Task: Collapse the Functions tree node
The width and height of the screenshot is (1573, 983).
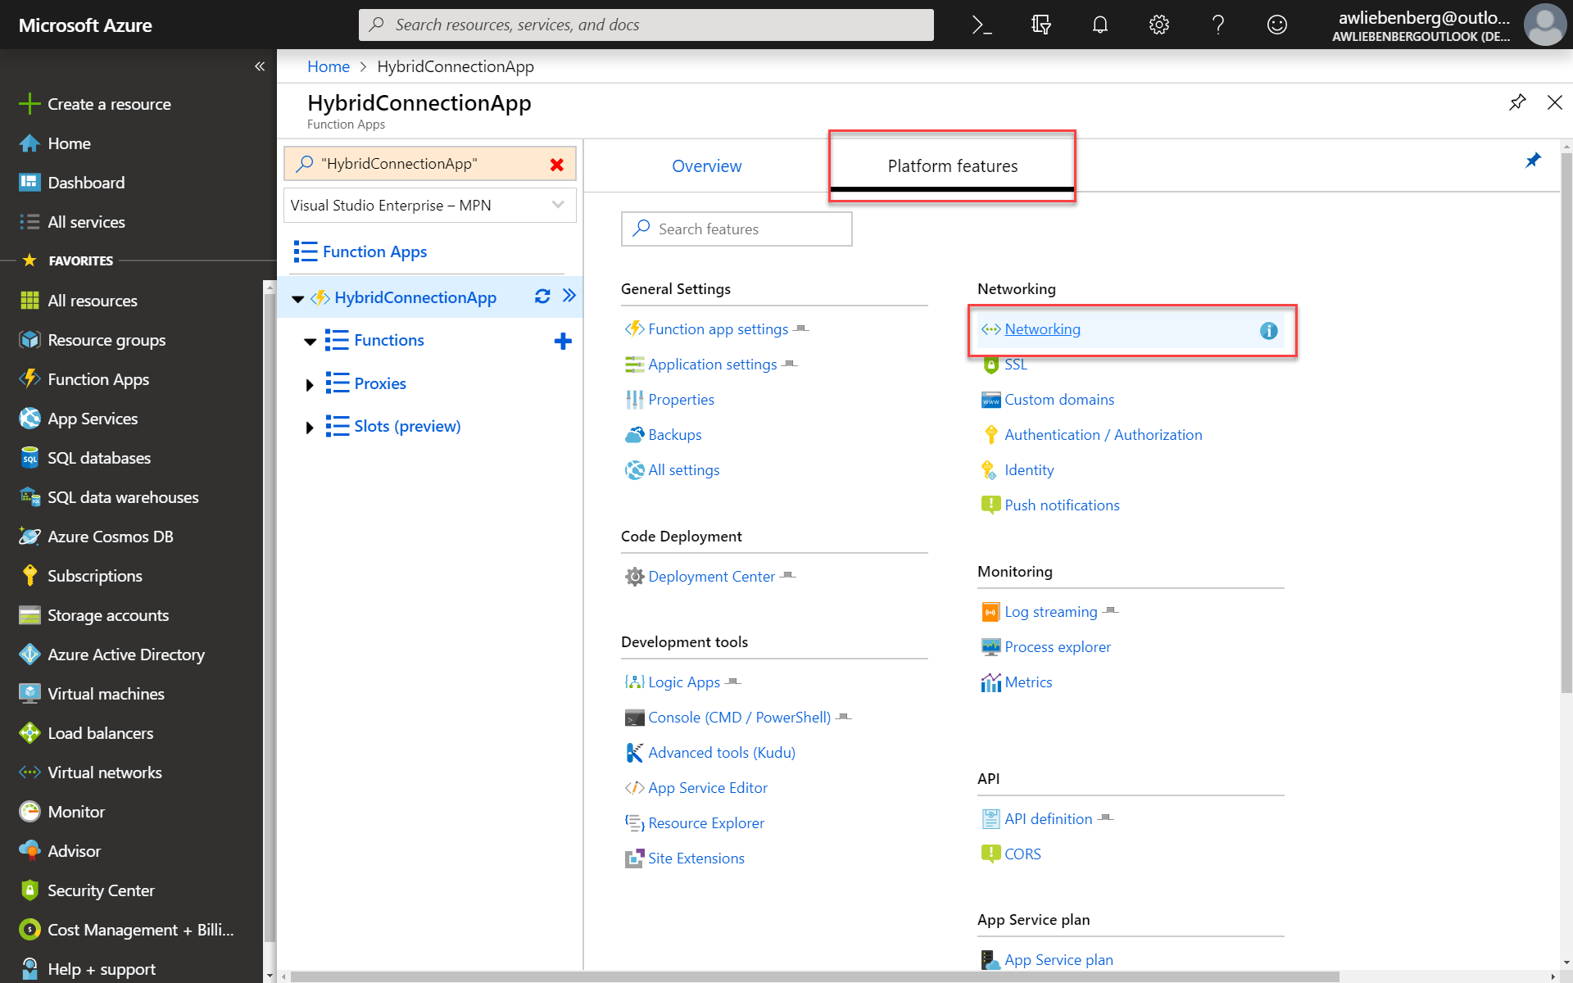Action: (310, 342)
